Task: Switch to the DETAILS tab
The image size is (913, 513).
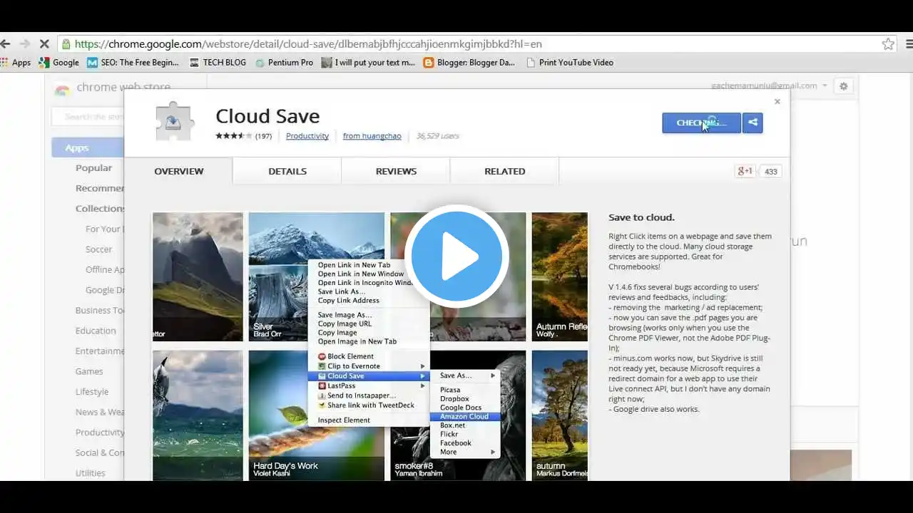Action: 287,171
